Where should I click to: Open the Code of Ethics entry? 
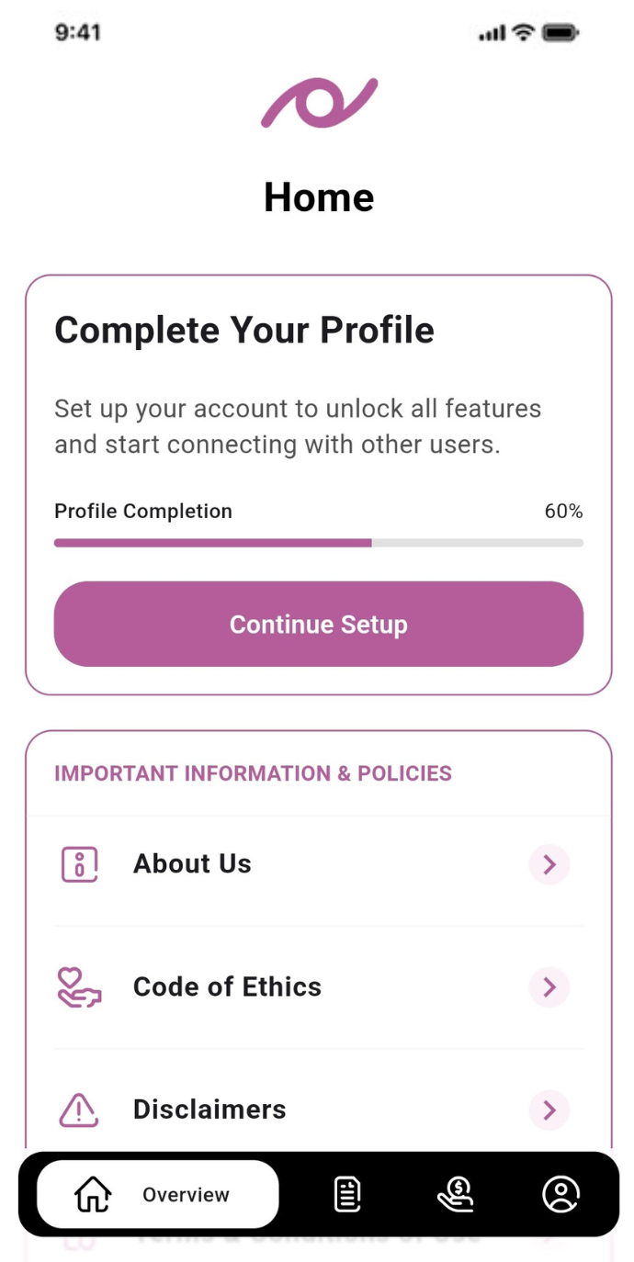(227, 987)
